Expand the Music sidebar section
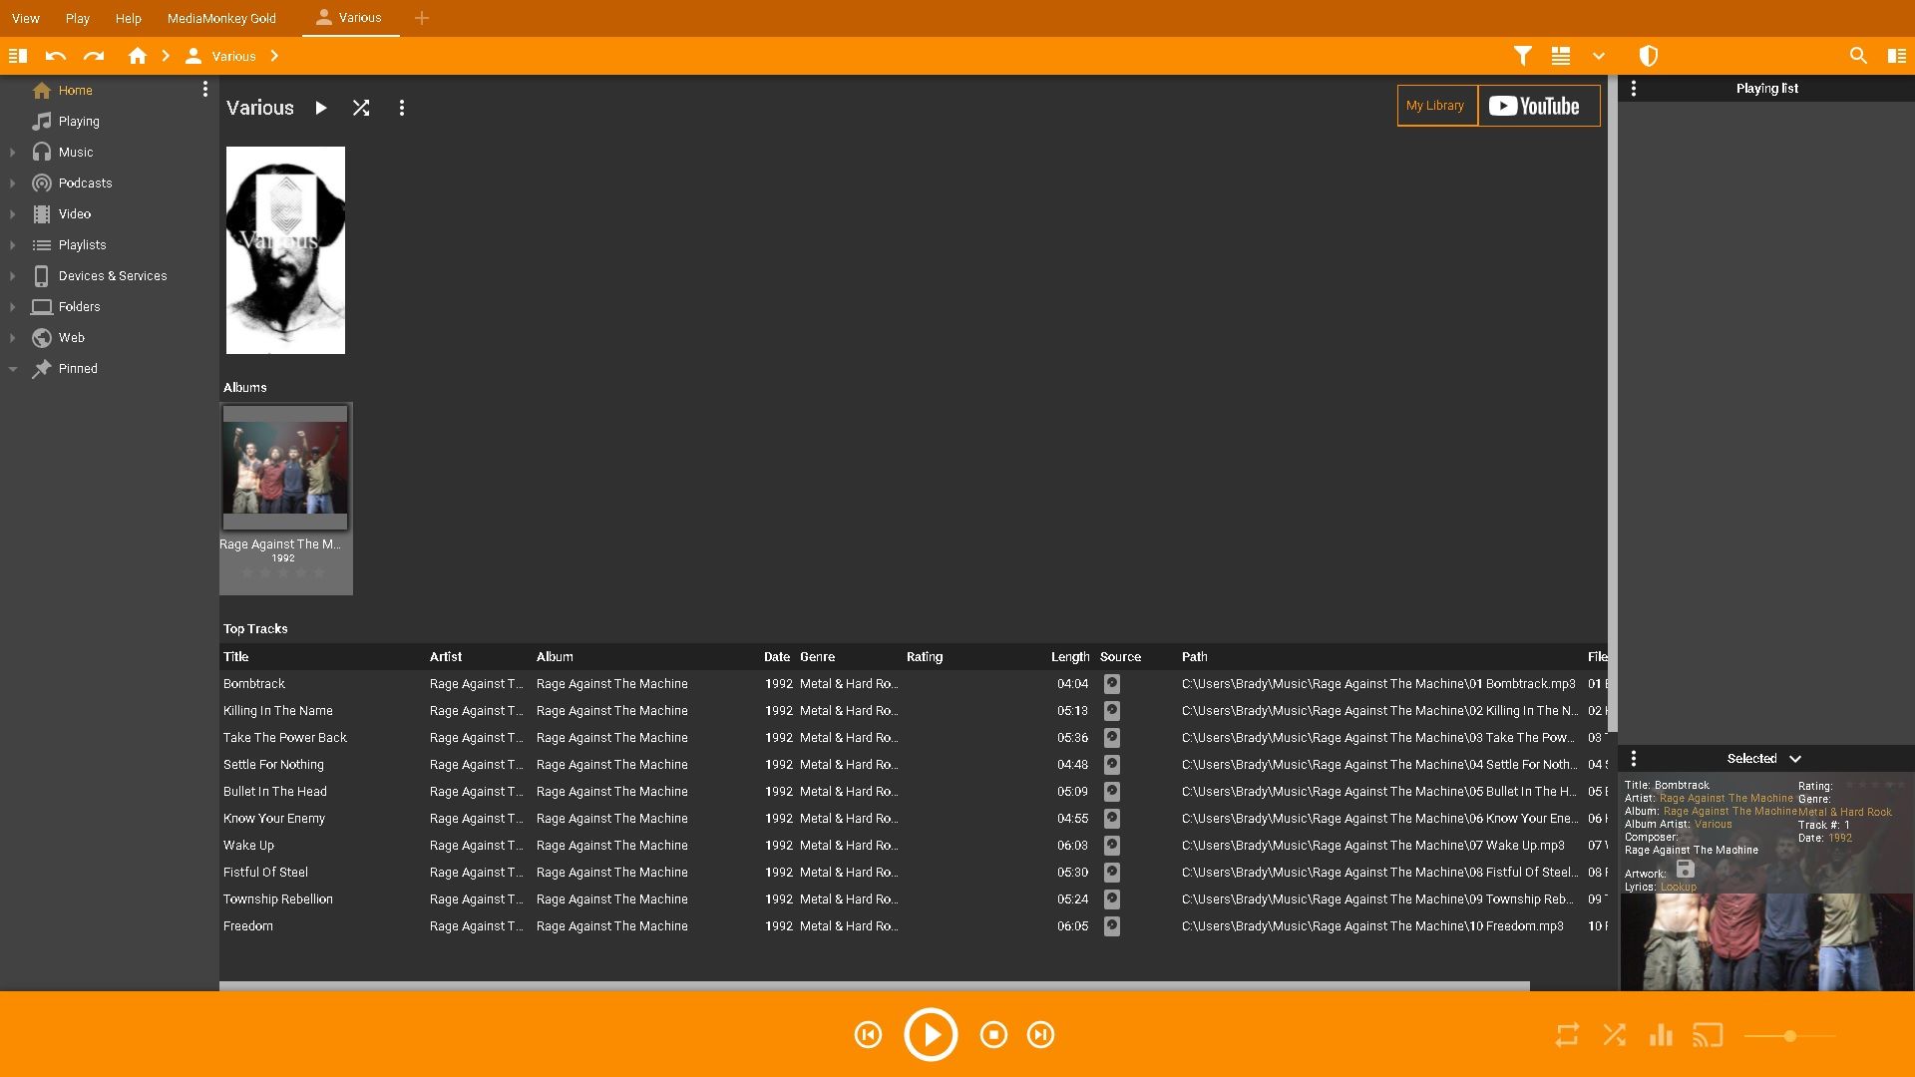Viewport: 1915px width, 1077px height. coord(12,152)
